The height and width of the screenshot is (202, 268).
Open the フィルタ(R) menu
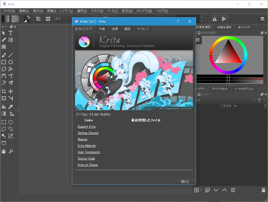pos(97,11)
